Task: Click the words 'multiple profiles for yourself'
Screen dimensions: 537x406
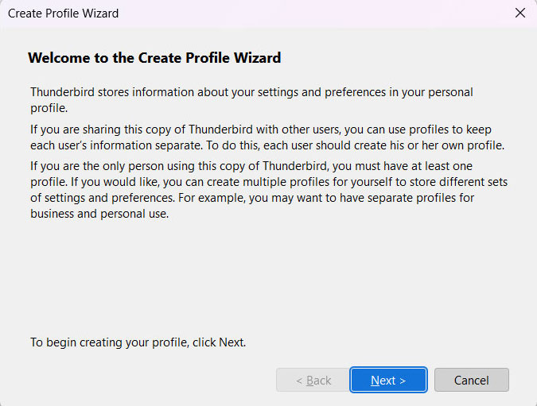Action: click(x=302, y=182)
